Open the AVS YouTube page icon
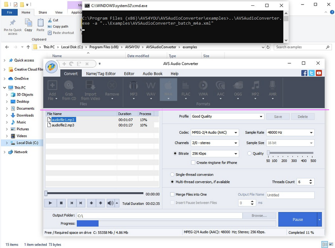Screen dimensions: 335x248 click(319, 73)
